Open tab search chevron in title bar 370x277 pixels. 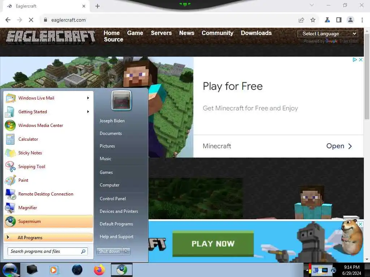(x=312, y=5)
